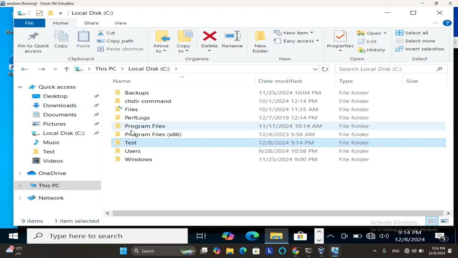Image resolution: width=458 pixels, height=258 pixels.
Task: Select Downloads in Quick access
Action: coord(60,105)
